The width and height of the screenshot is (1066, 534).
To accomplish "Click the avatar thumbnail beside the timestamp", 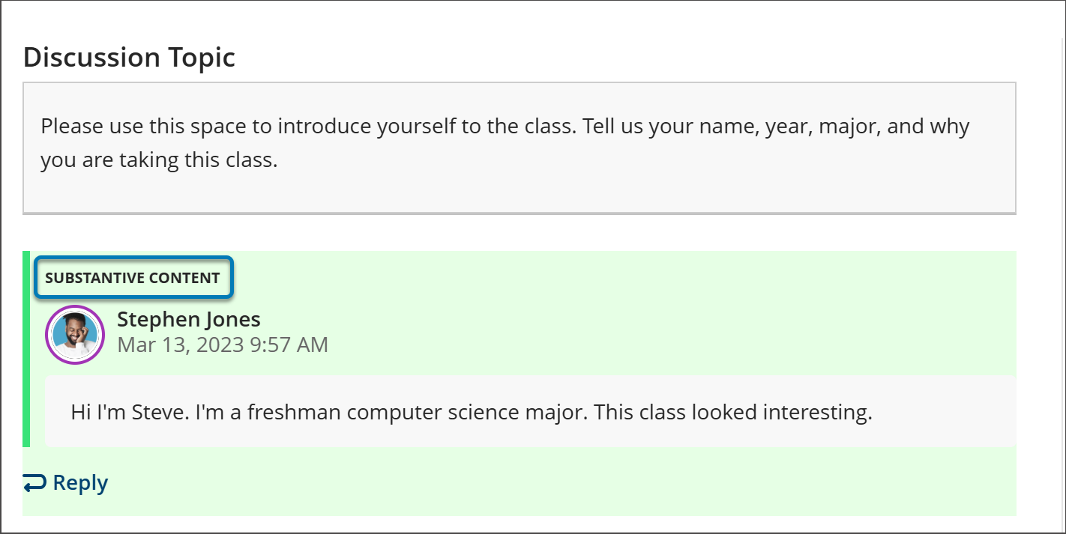I will 74,334.
